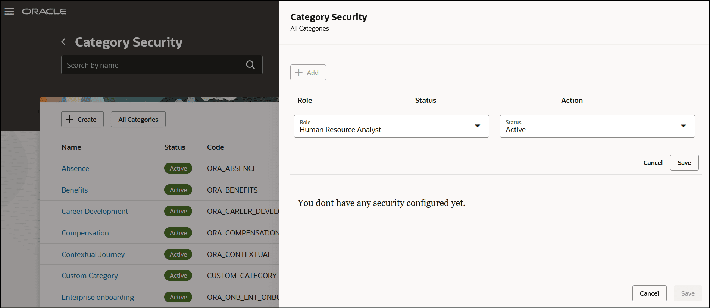Open the hamburger navigation menu
Screen dimensions: 710x308
click(x=9, y=12)
